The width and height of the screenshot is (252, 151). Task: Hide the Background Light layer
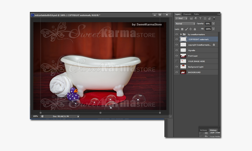pyautogui.click(x=176, y=67)
